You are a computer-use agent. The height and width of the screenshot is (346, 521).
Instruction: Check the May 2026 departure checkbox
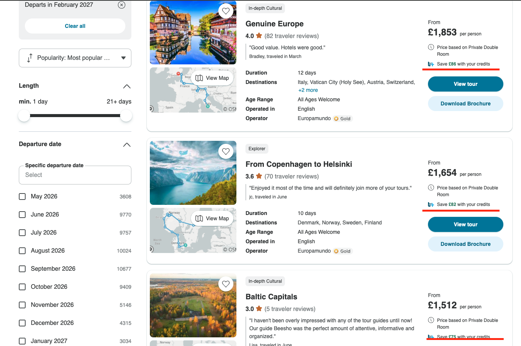pyautogui.click(x=22, y=197)
